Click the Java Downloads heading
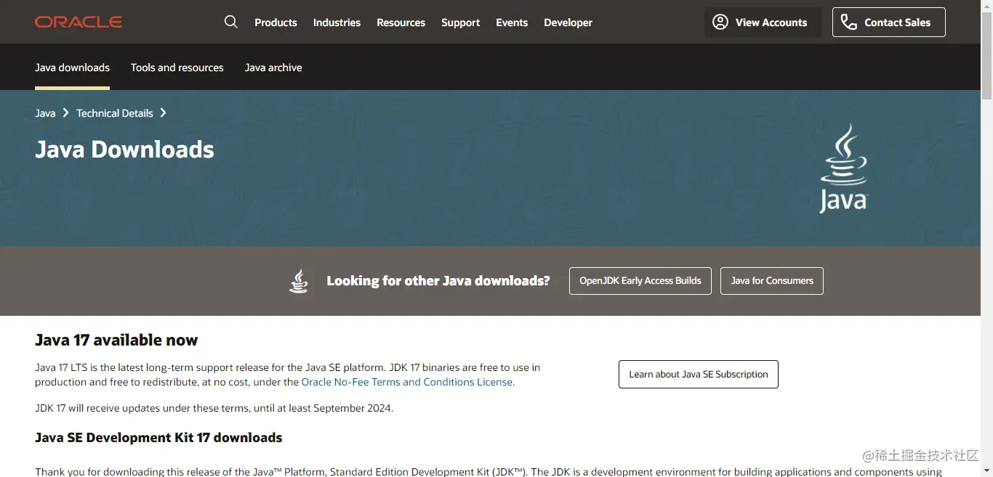 (124, 150)
